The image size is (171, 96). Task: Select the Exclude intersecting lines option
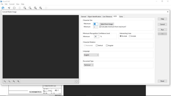pyautogui.click(x=120, y=36)
